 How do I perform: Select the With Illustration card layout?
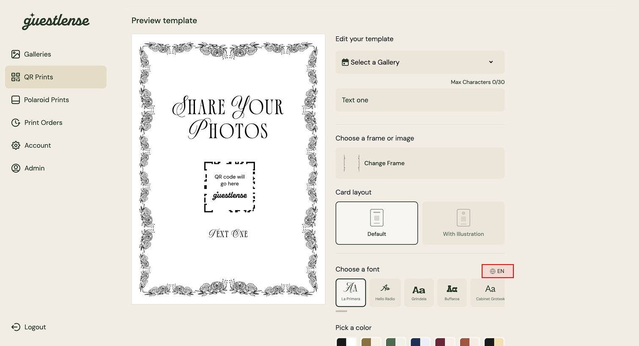pos(463,223)
